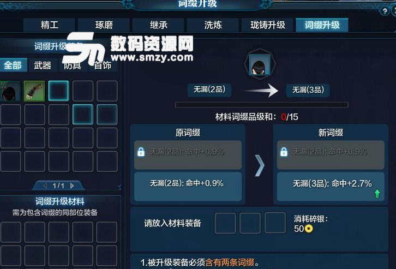Filter inventory by 全部
This screenshot has width=396, height=269.
pyautogui.click(x=13, y=65)
